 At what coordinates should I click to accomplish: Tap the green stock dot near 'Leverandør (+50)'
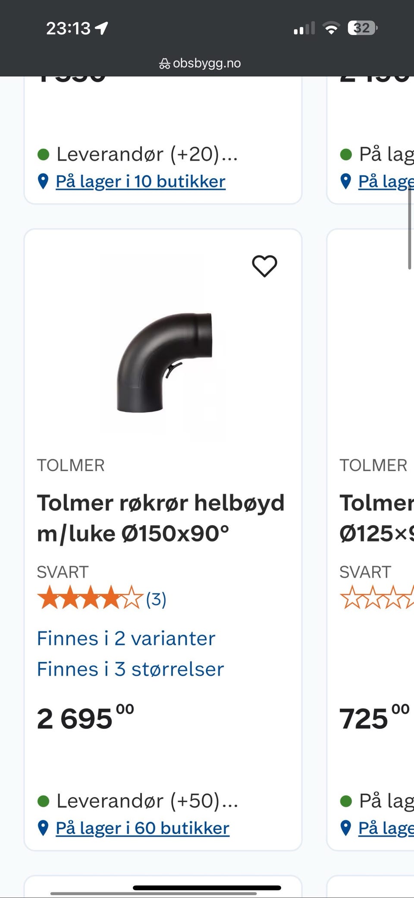point(44,800)
